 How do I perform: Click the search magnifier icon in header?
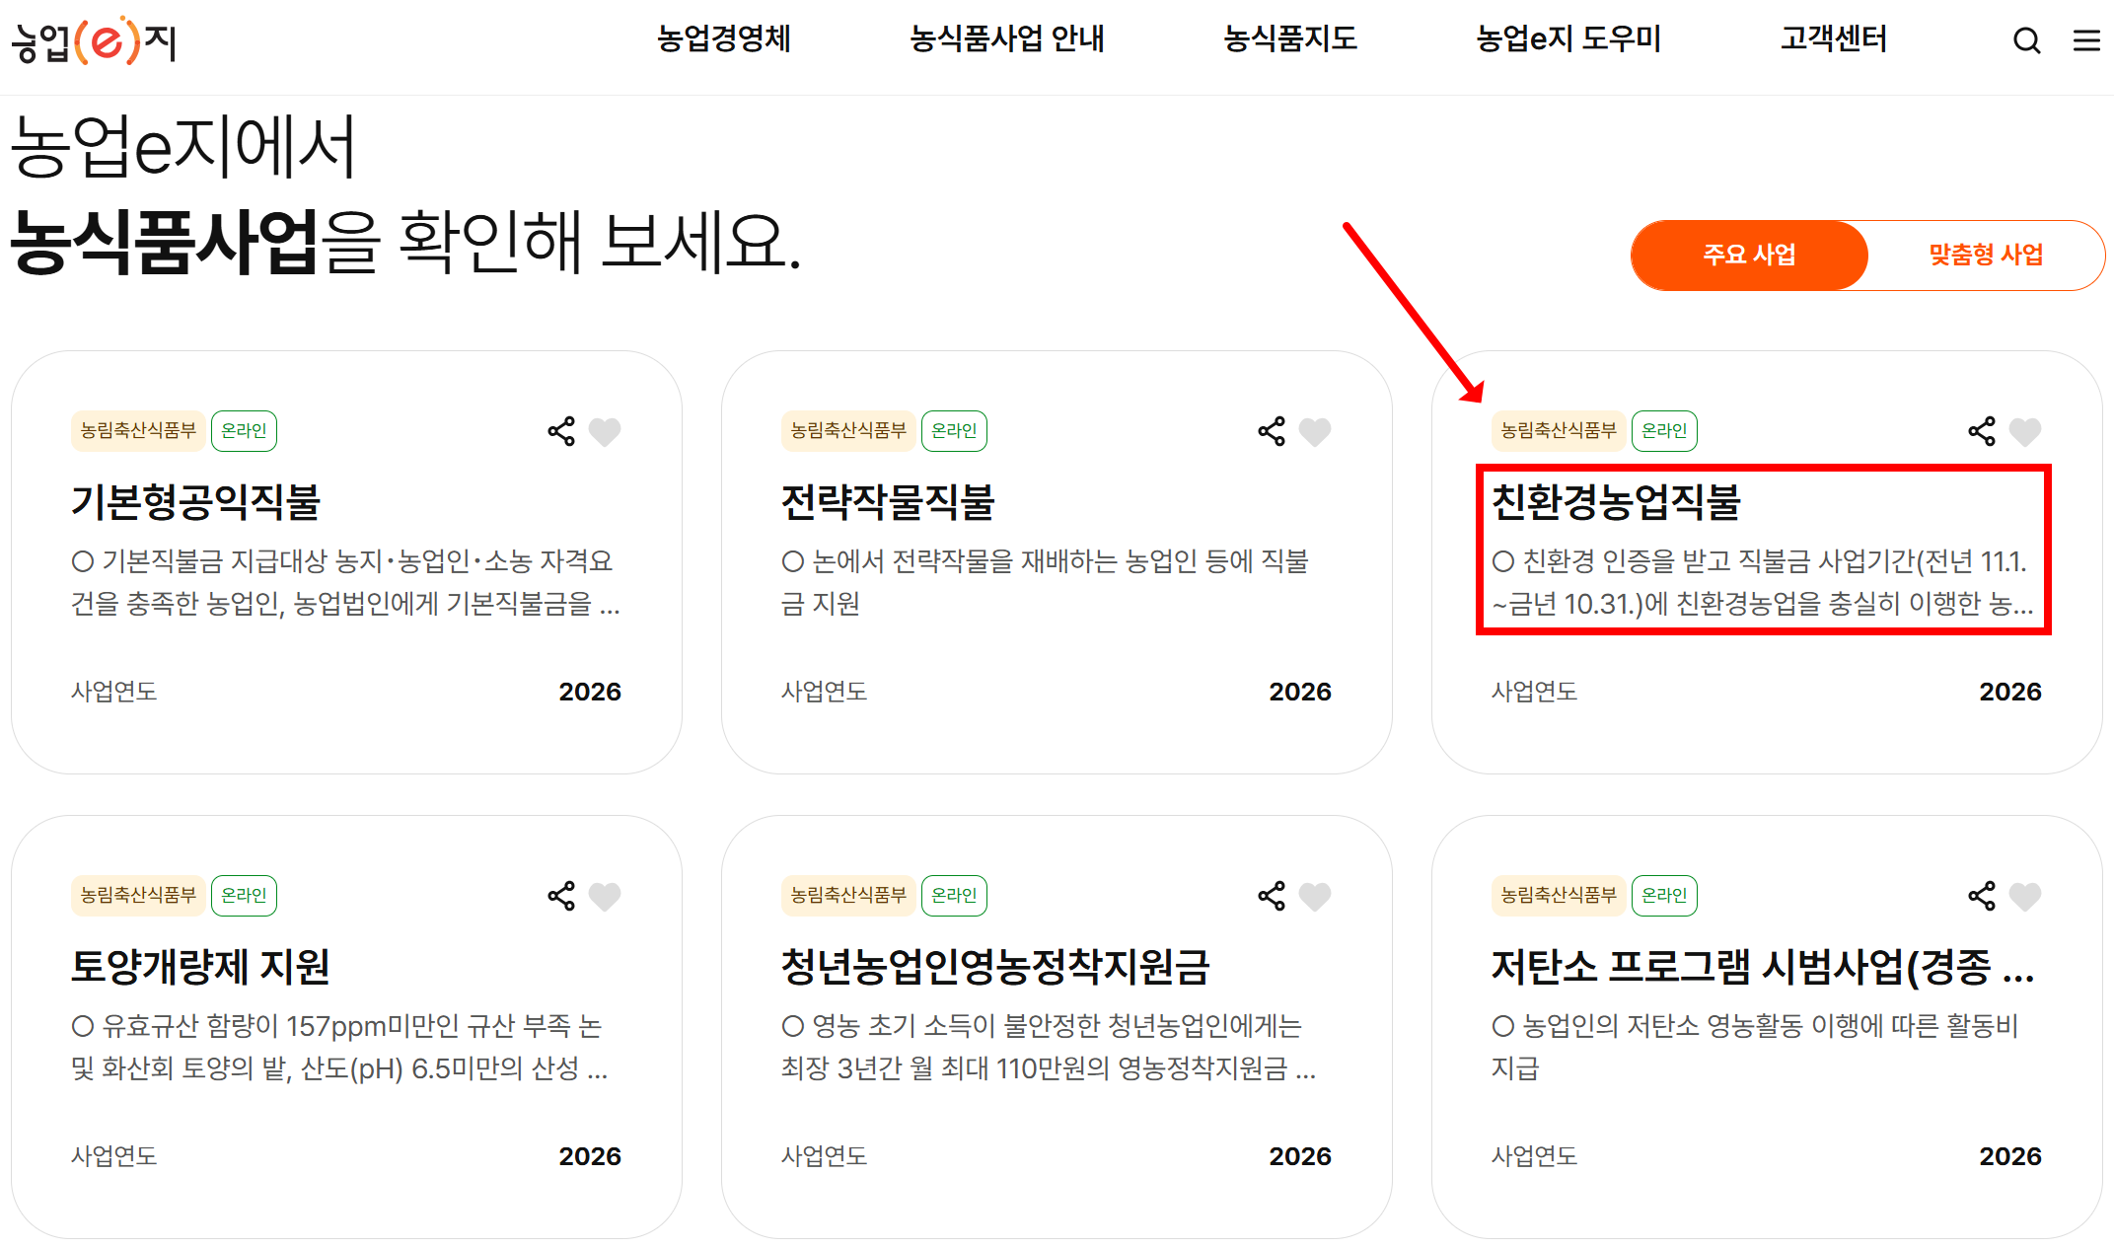(x=2026, y=40)
